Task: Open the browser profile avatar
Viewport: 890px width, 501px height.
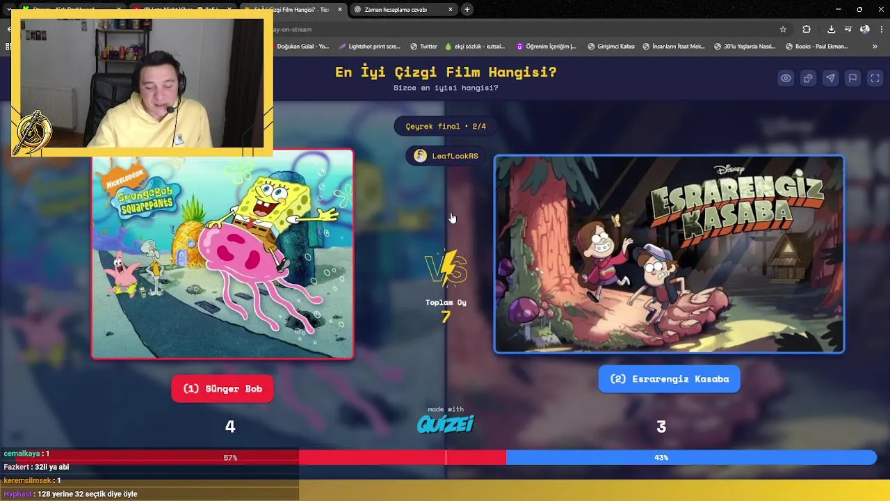Action: pyautogui.click(x=865, y=29)
